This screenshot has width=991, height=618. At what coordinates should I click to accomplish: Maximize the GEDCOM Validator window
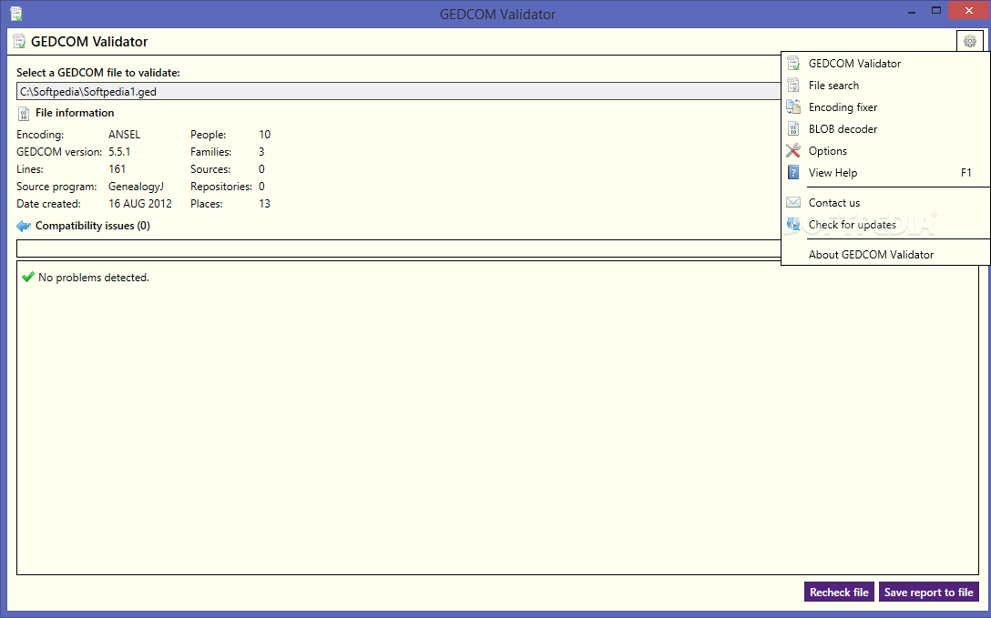point(936,11)
